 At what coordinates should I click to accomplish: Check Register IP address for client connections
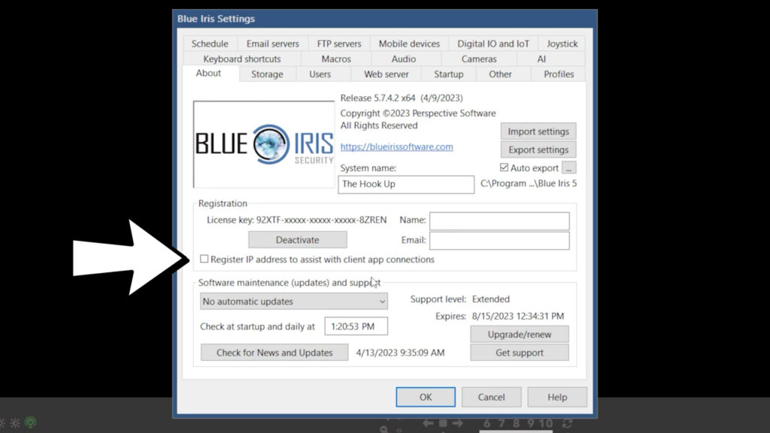point(204,259)
